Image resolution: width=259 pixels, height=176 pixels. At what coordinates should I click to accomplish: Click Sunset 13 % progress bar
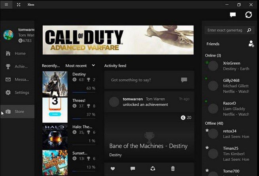tap(84, 171)
